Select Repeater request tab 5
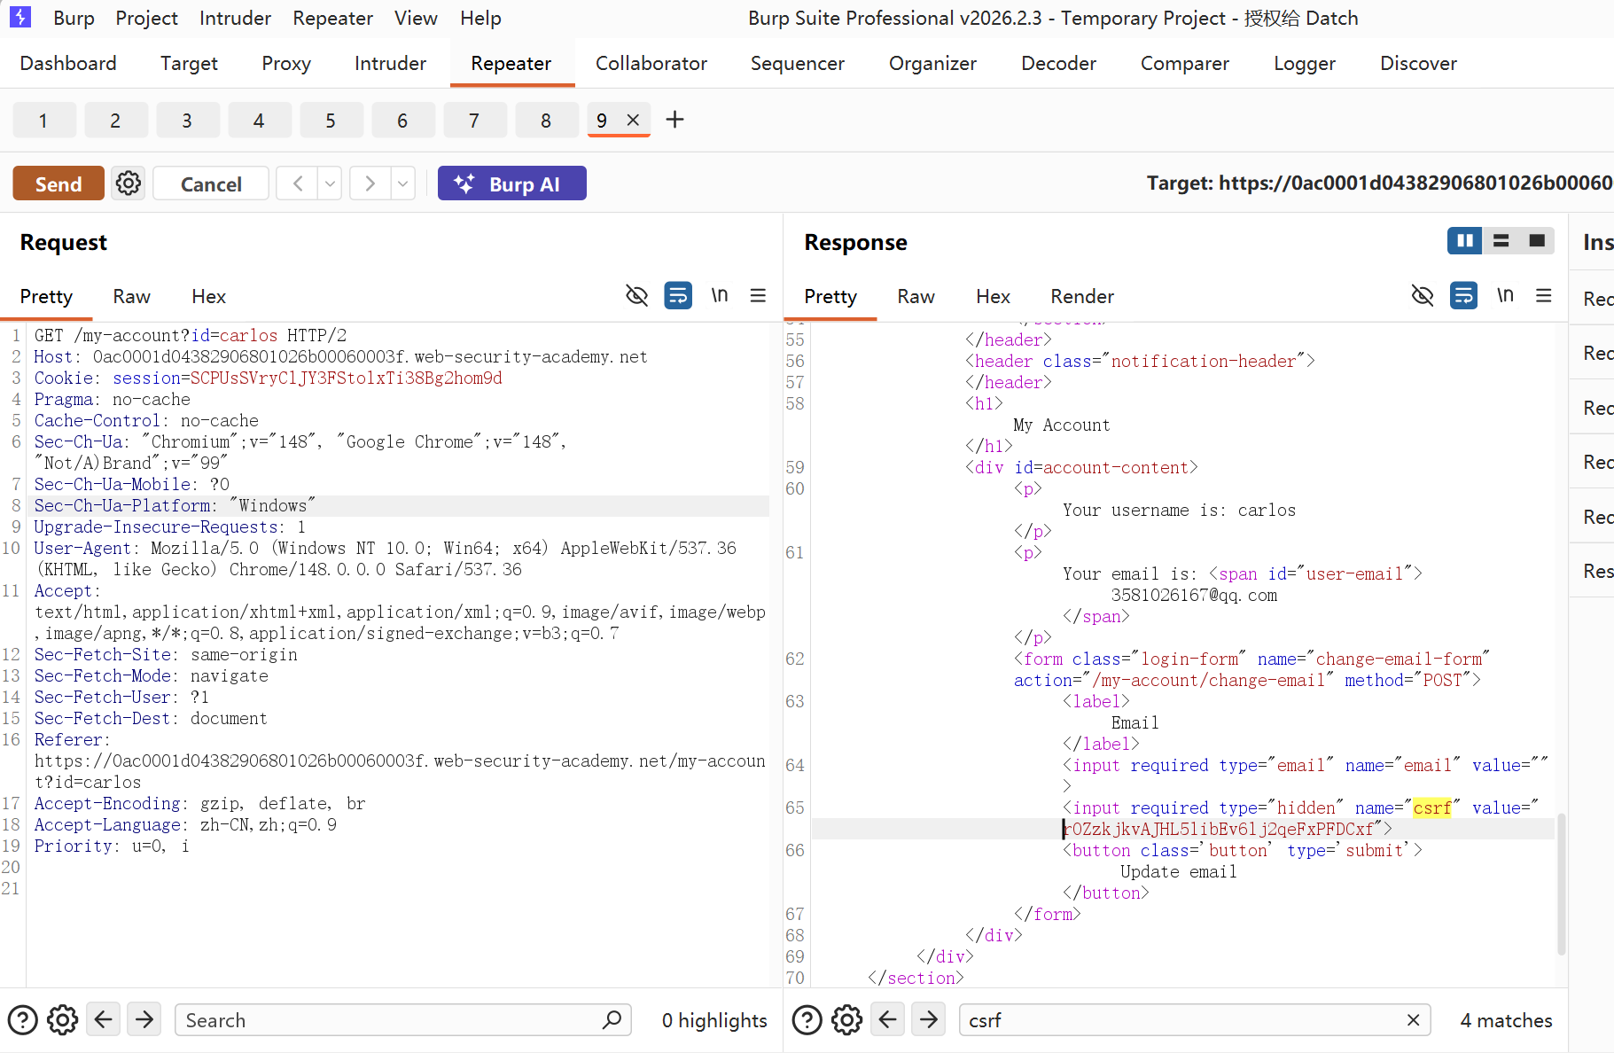The width and height of the screenshot is (1614, 1053). pyautogui.click(x=331, y=120)
